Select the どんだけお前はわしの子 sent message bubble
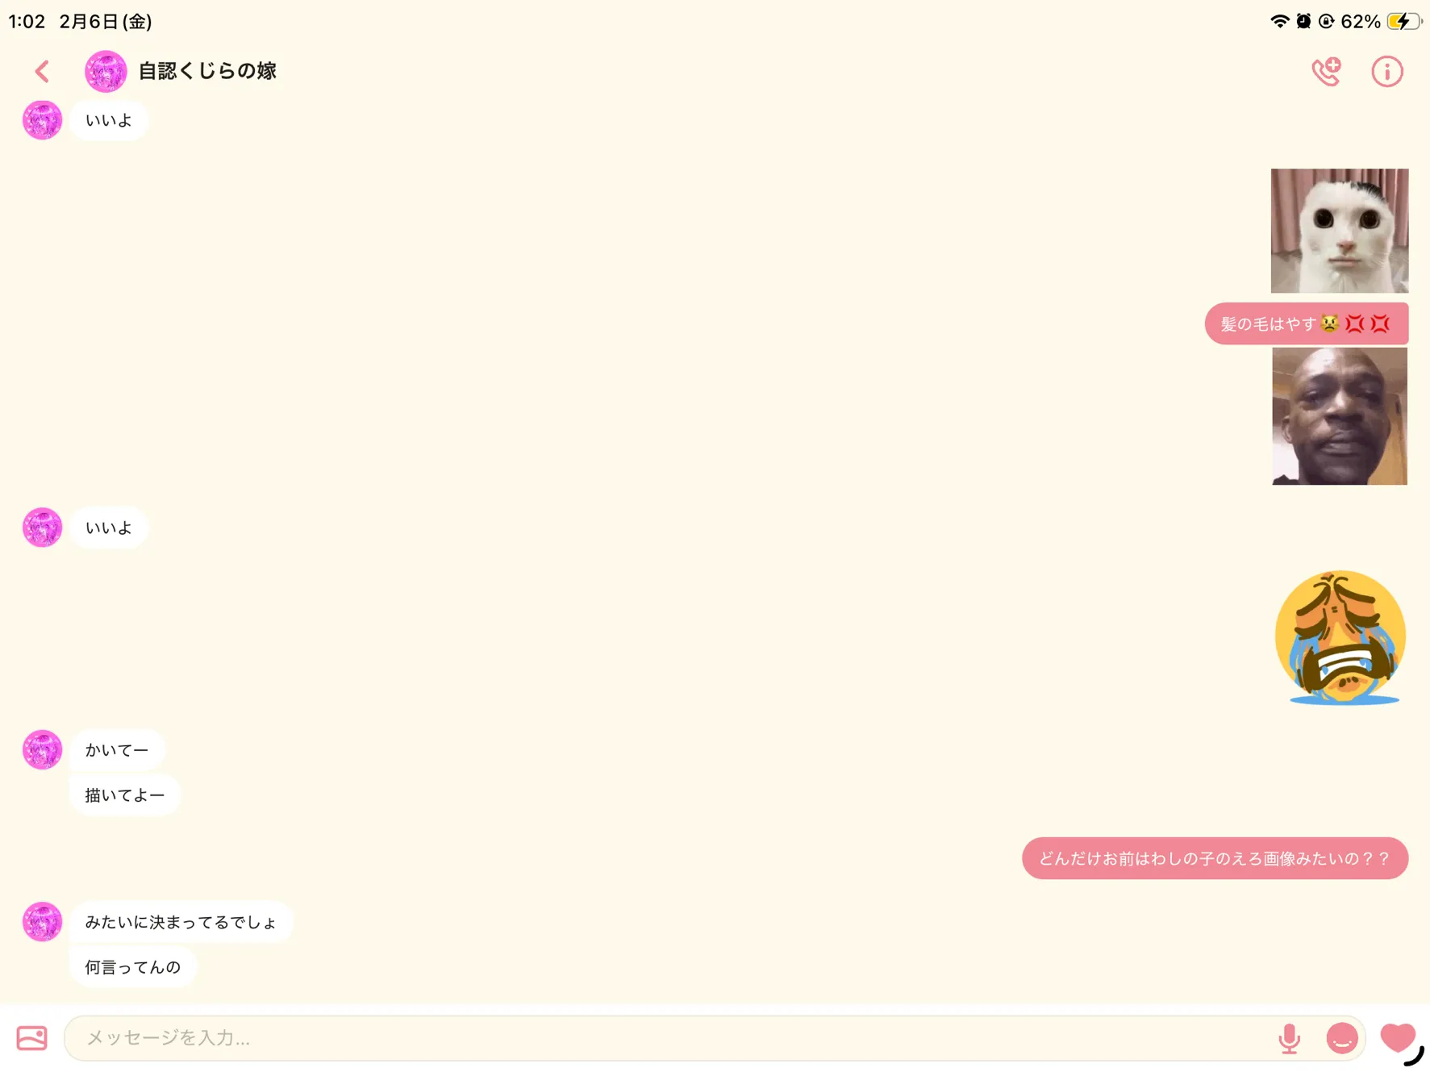The width and height of the screenshot is (1430, 1072). 1215,858
